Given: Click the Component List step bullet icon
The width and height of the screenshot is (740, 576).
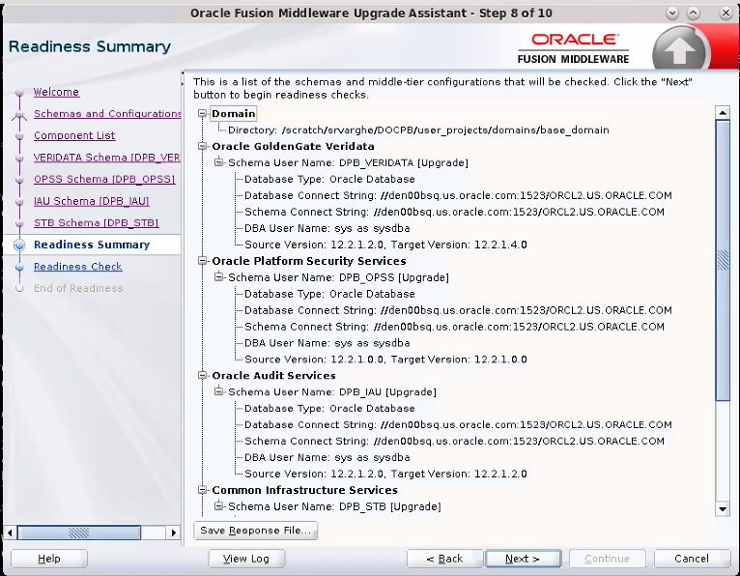Looking at the screenshot, I should coord(19,136).
